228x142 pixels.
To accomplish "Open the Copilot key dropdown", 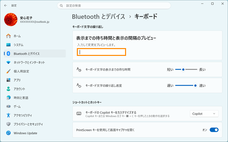I will pyautogui.click(x=204, y=114).
